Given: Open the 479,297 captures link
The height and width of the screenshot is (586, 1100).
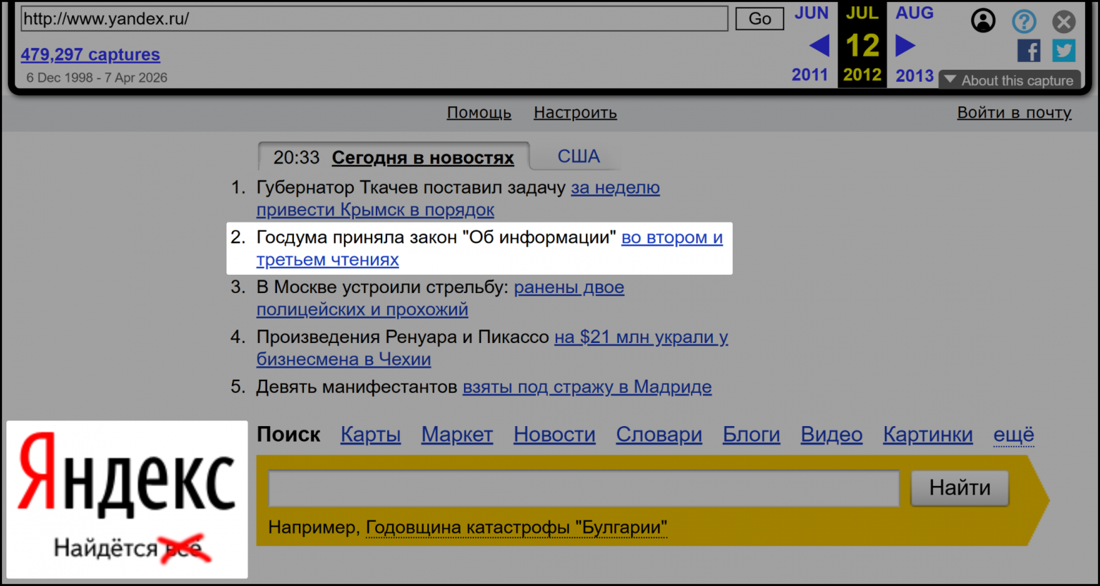Looking at the screenshot, I should [90, 54].
